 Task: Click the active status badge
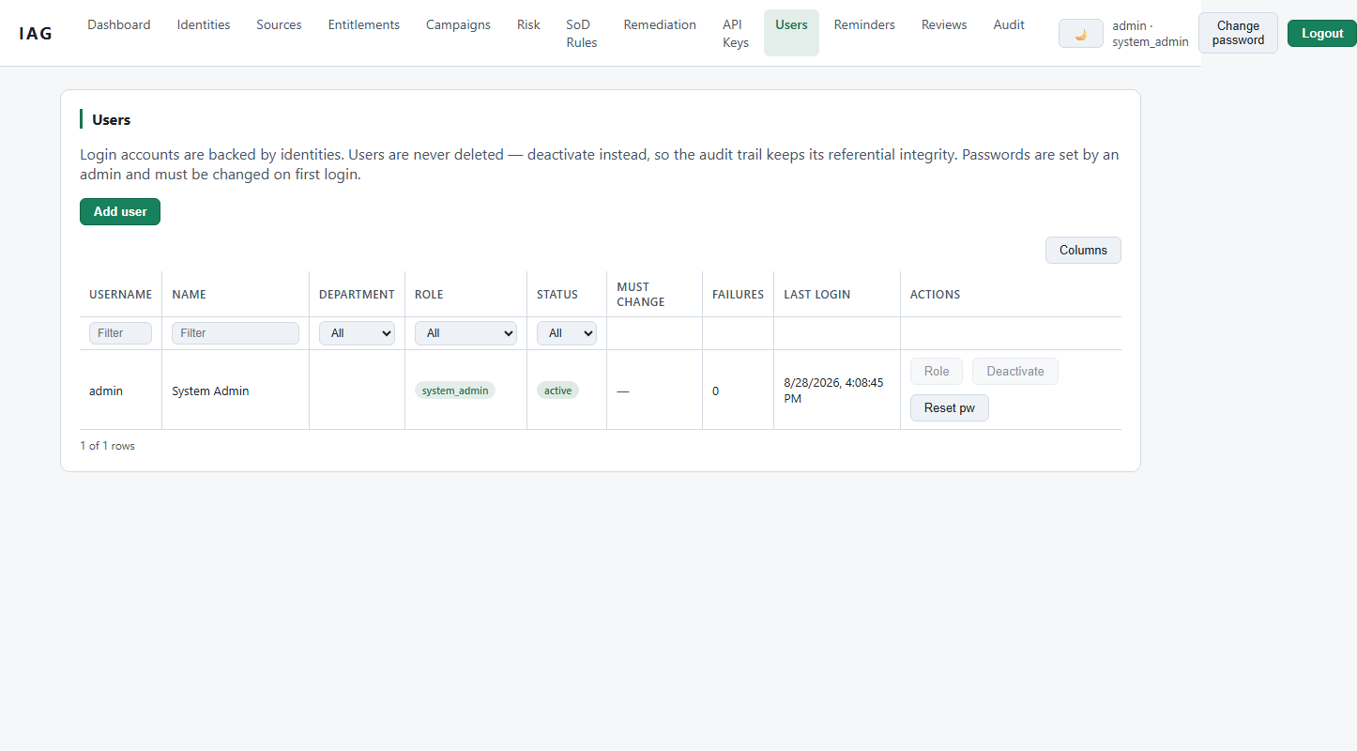(x=557, y=391)
